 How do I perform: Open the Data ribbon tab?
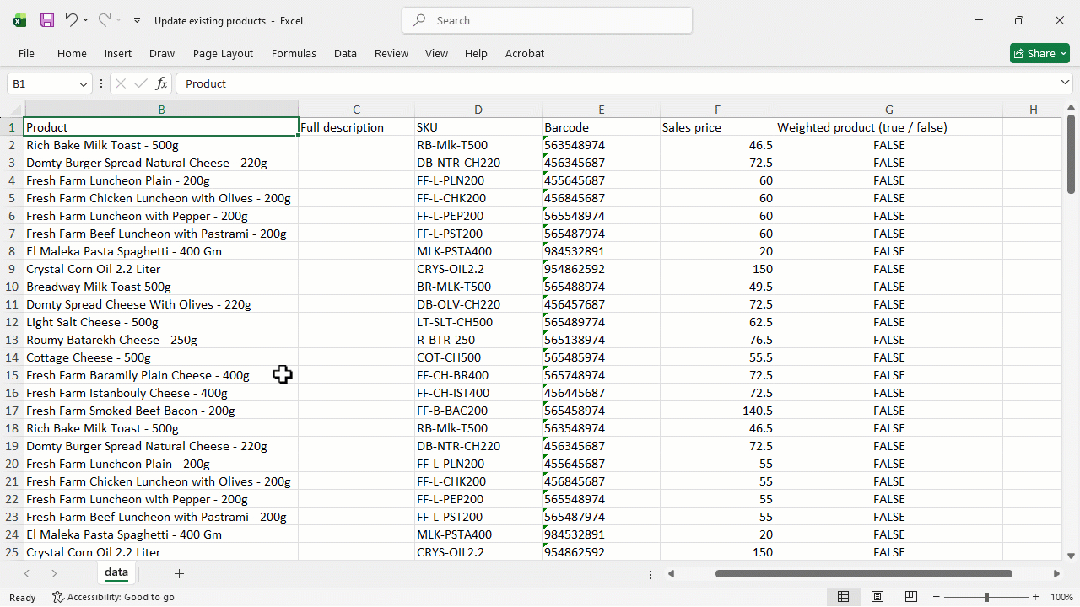coord(345,53)
